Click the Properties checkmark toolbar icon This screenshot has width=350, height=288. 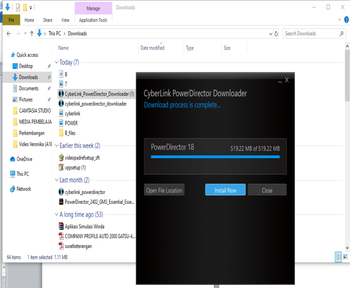click(18, 8)
